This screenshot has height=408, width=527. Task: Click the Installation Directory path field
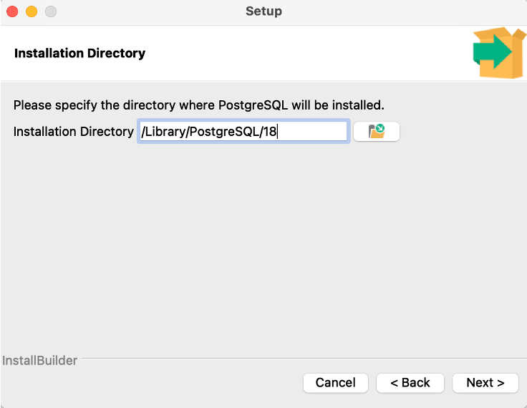[x=243, y=131]
